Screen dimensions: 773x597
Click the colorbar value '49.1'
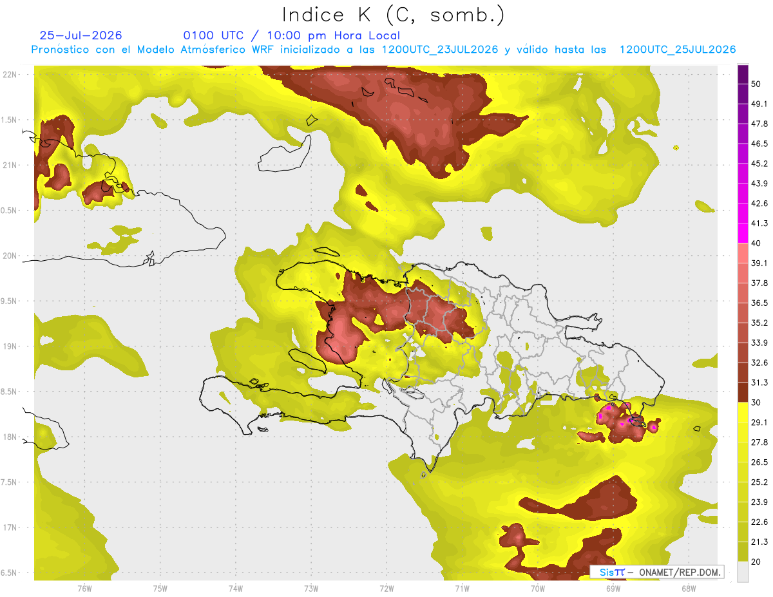pos(759,104)
